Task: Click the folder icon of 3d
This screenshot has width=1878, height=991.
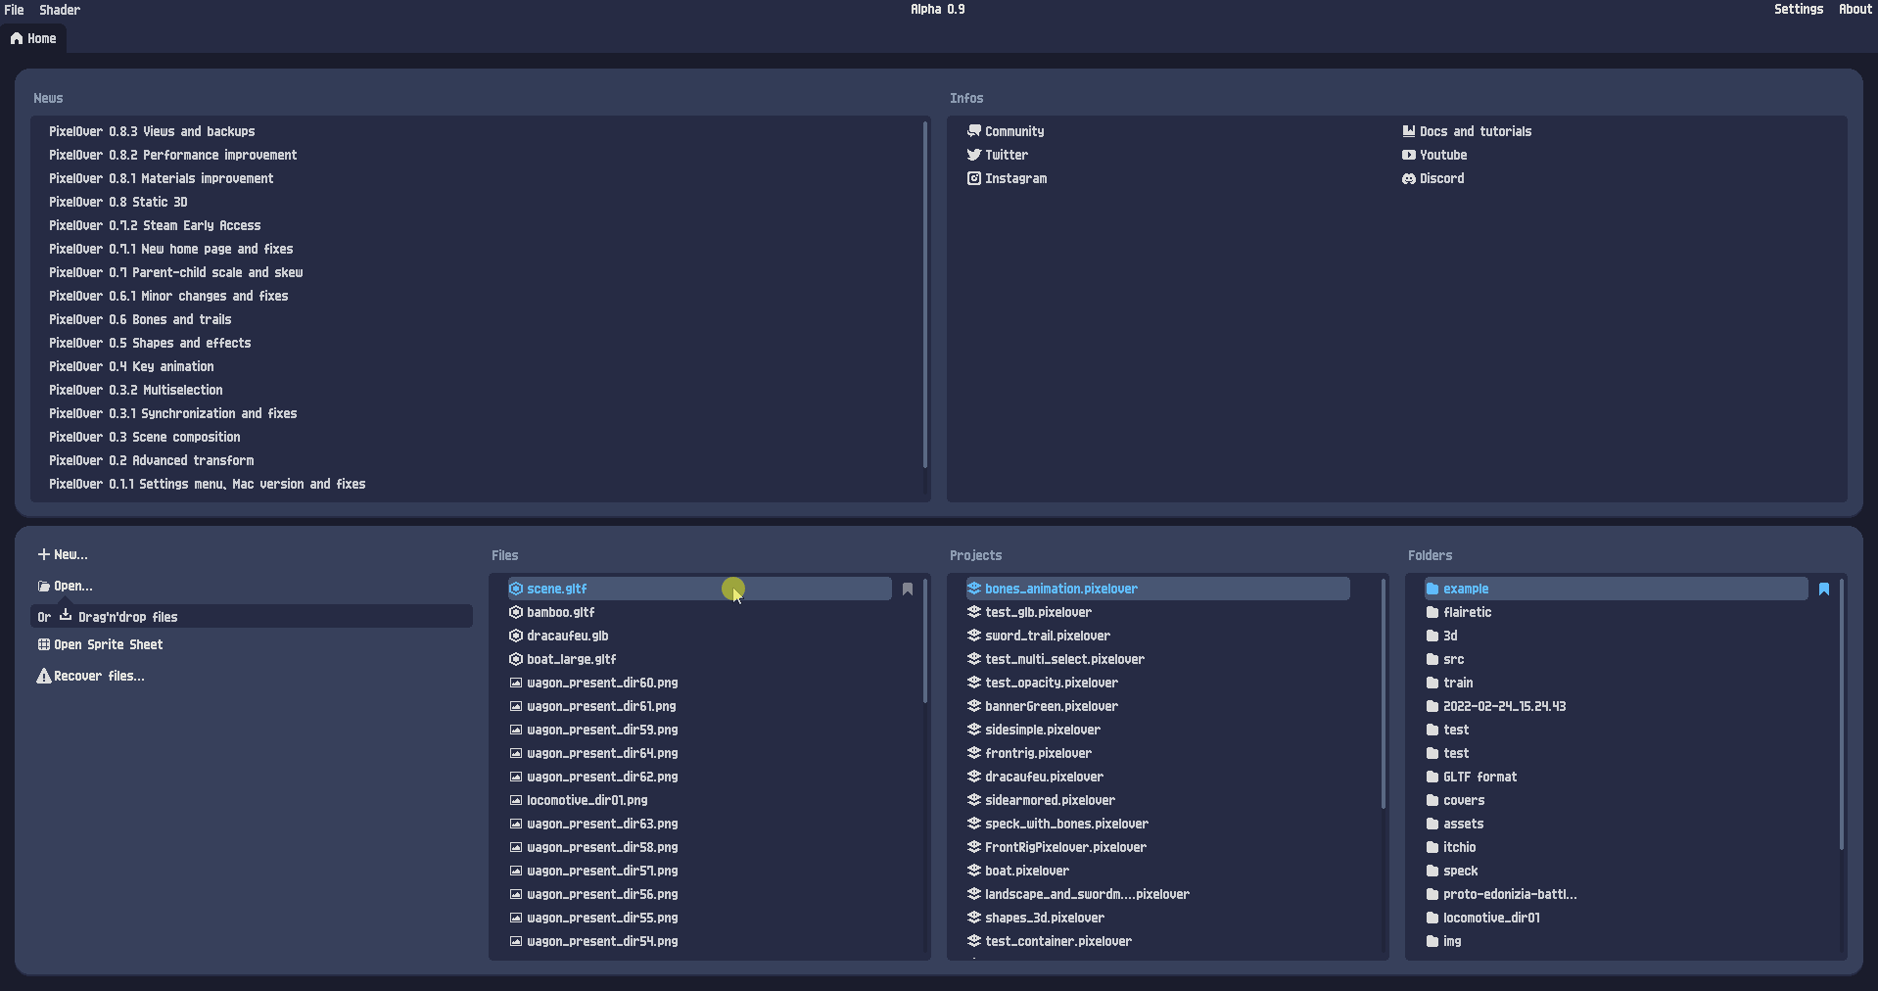Action: [x=1432, y=636]
